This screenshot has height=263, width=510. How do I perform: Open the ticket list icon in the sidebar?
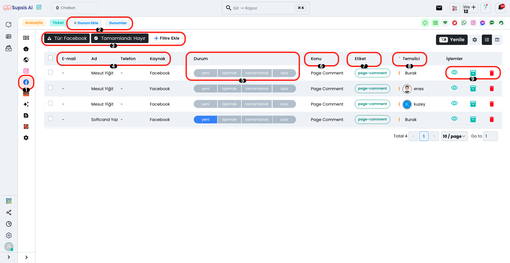(26, 38)
